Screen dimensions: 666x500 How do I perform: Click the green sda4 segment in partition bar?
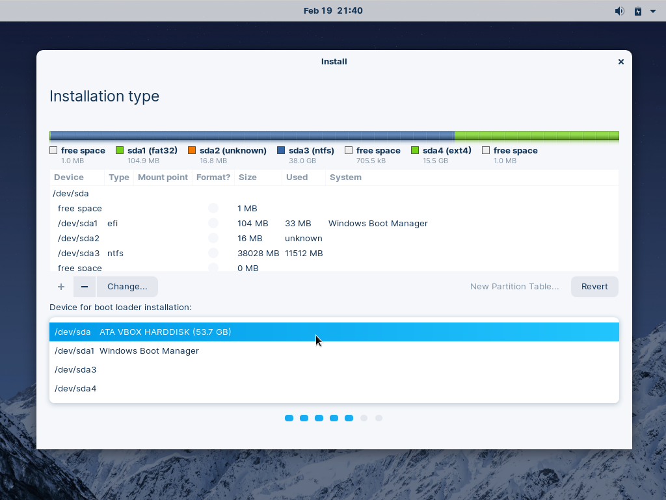(x=536, y=136)
